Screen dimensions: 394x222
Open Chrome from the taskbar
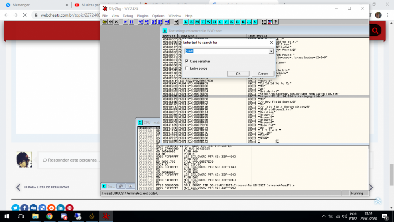pos(50,216)
